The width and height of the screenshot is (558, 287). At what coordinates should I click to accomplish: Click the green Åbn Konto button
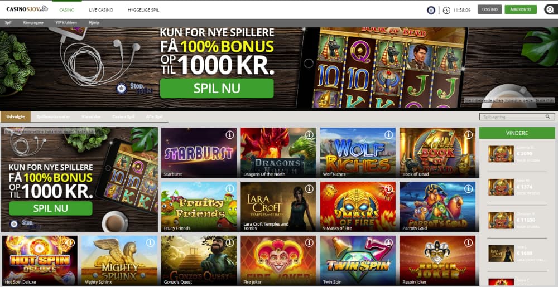tap(521, 9)
